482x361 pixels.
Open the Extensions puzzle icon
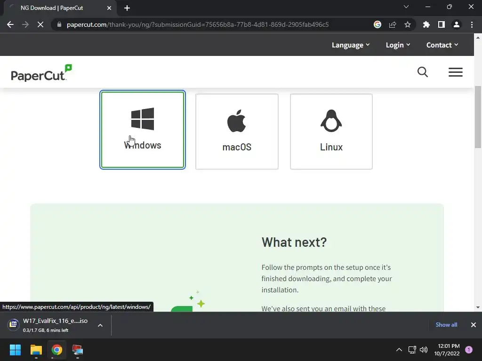point(426,24)
